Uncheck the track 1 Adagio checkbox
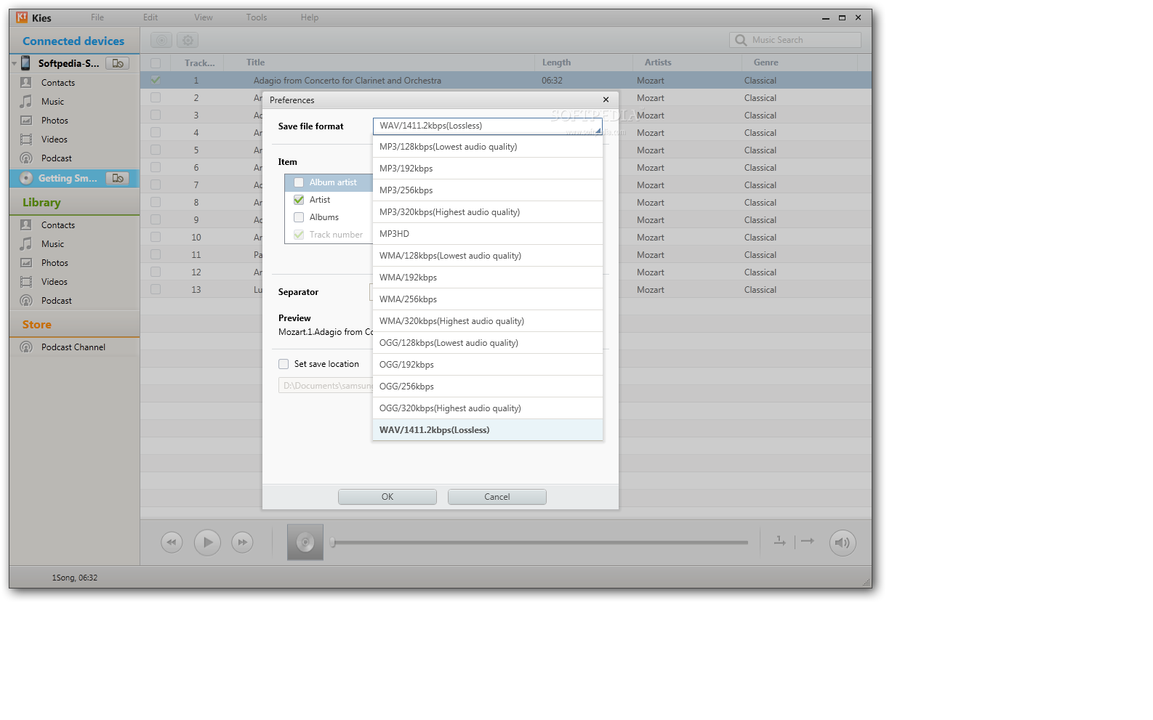The image size is (1153, 720). (156, 81)
